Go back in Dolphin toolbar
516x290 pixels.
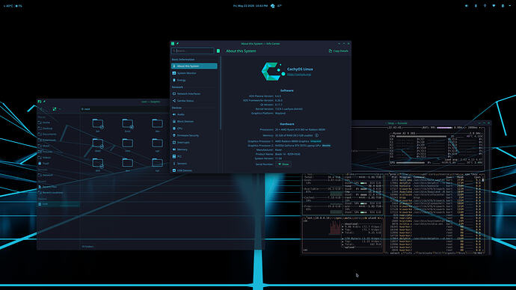tap(41, 109)
